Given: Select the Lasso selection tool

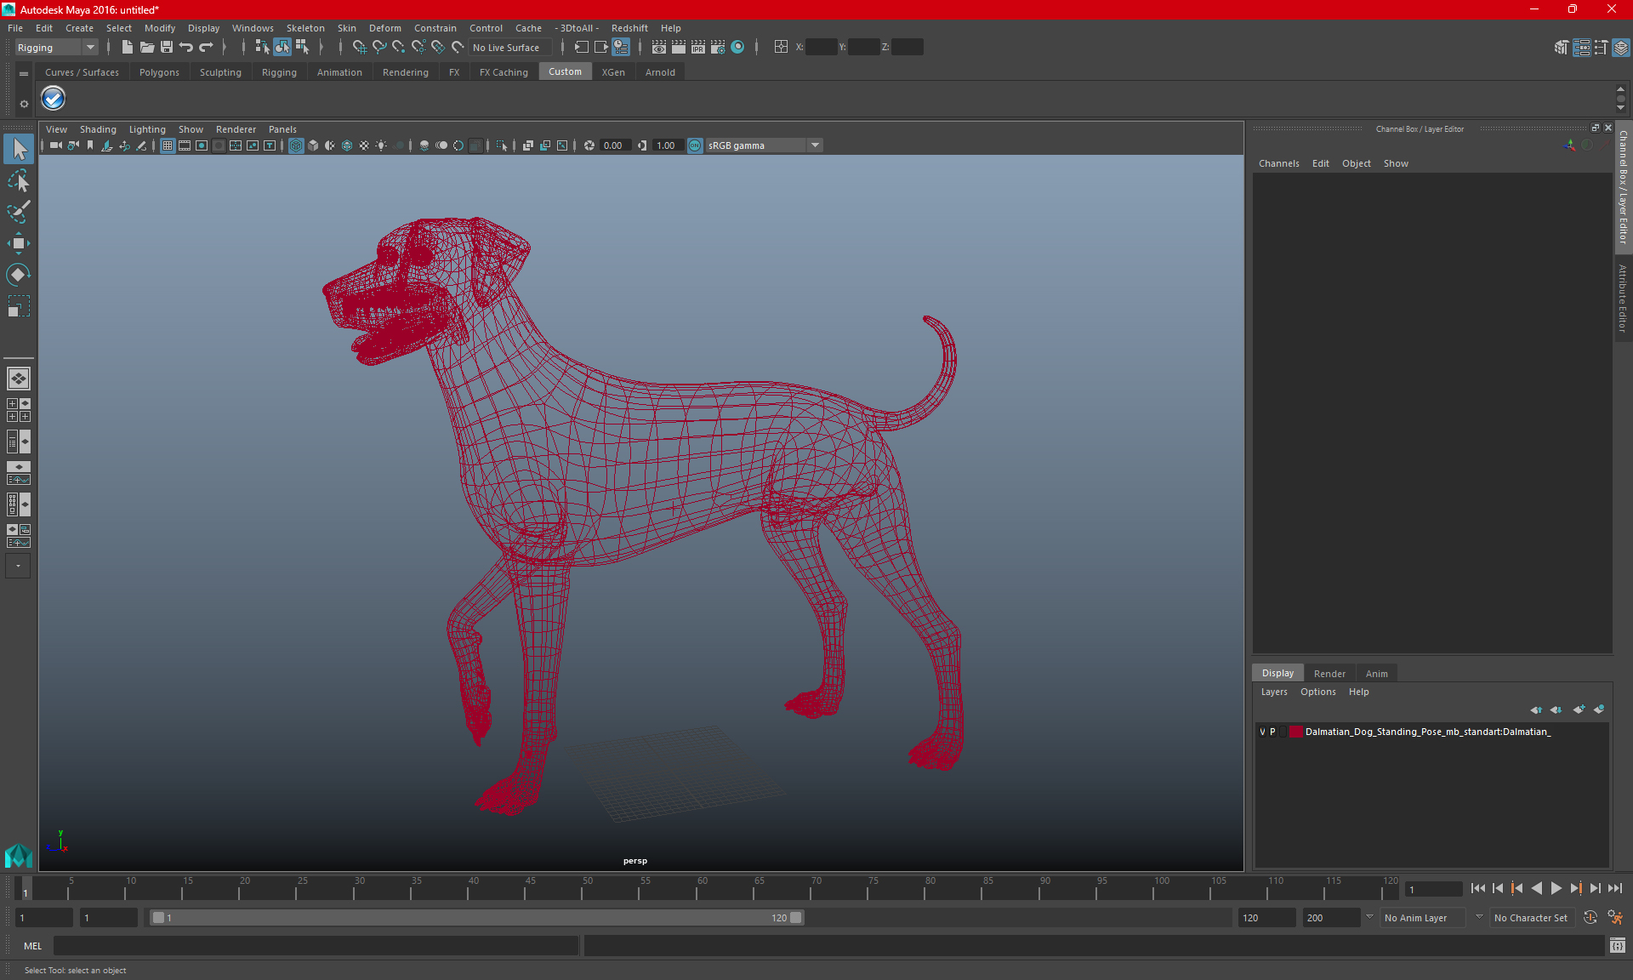Looking at the screenshot, I should (x=18, y=181).
